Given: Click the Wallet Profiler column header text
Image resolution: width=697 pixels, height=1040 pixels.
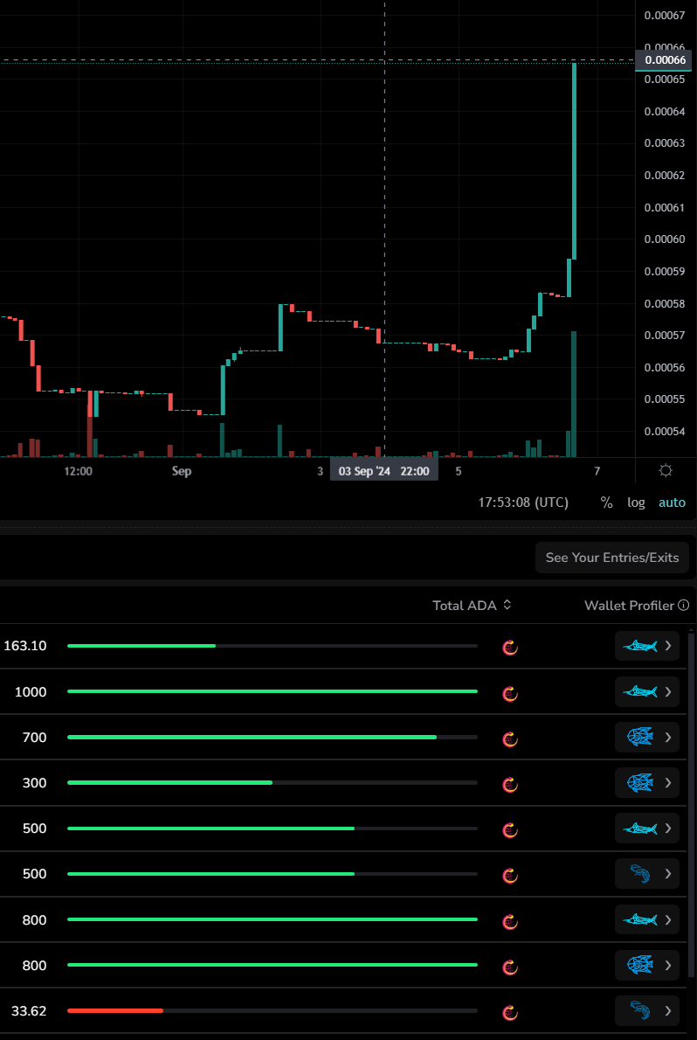Looking at the screenshot, I should (x=629, y=605).
